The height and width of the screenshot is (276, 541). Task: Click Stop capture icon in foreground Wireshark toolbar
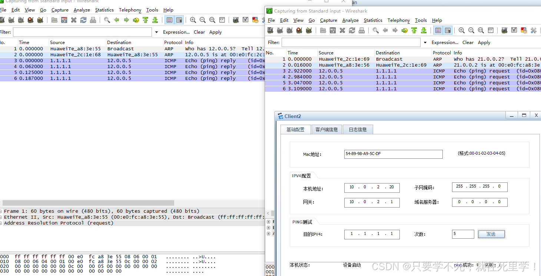(299, 30)
